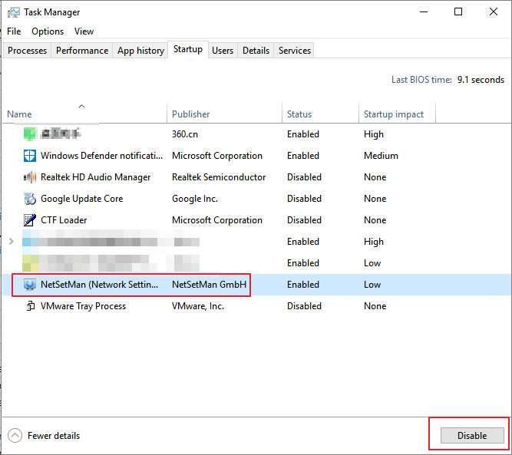The image size is (512, 455).
Task: Click the Google Update Core icon
Action: [30, 199]
